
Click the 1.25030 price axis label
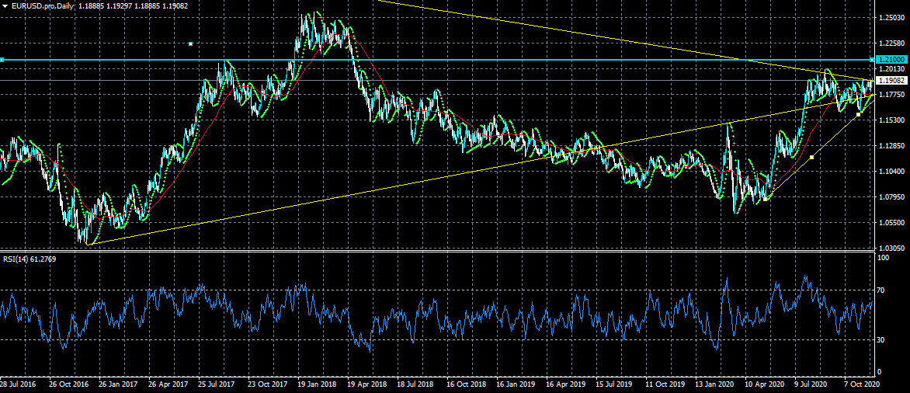(890, 17)
